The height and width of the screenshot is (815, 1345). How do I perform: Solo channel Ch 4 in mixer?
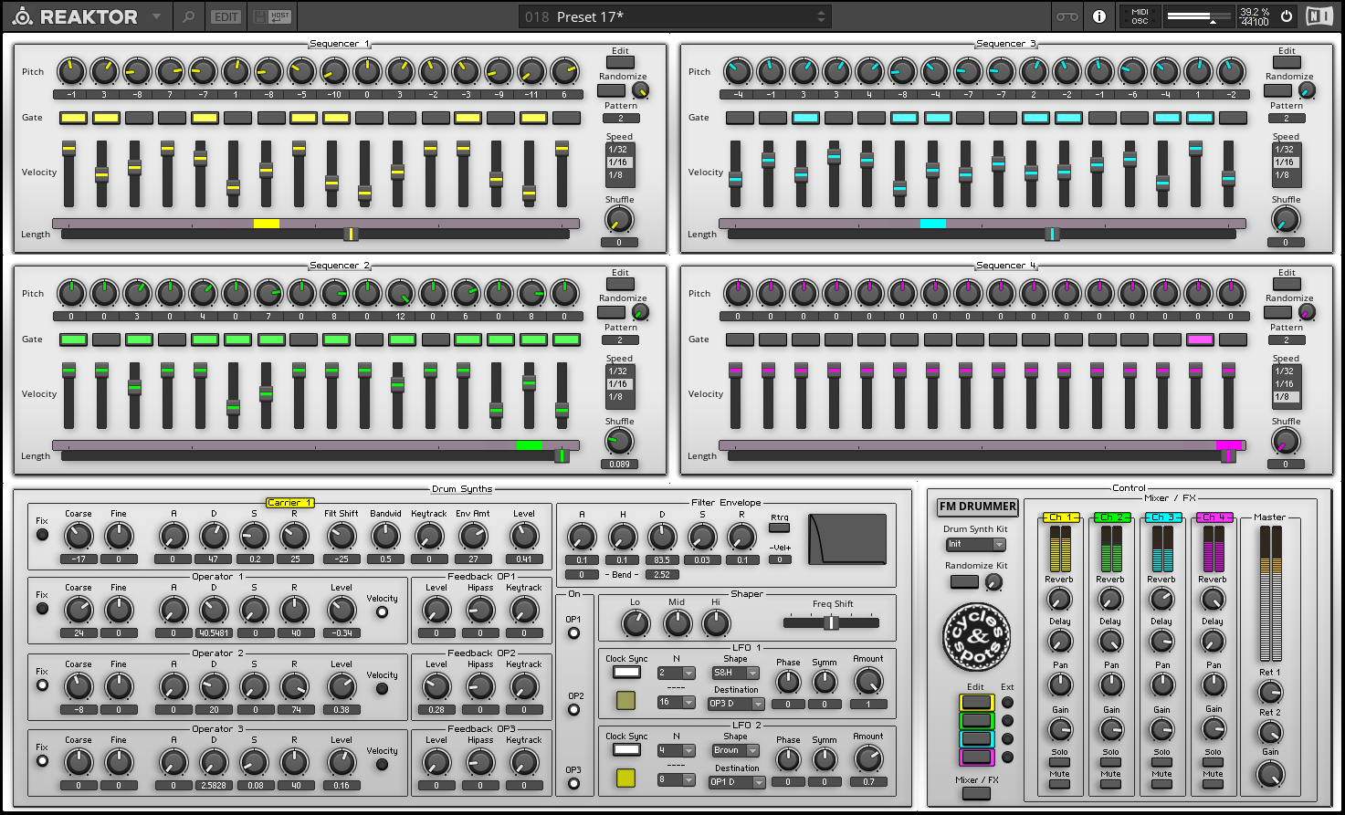tap(1213, 763)
